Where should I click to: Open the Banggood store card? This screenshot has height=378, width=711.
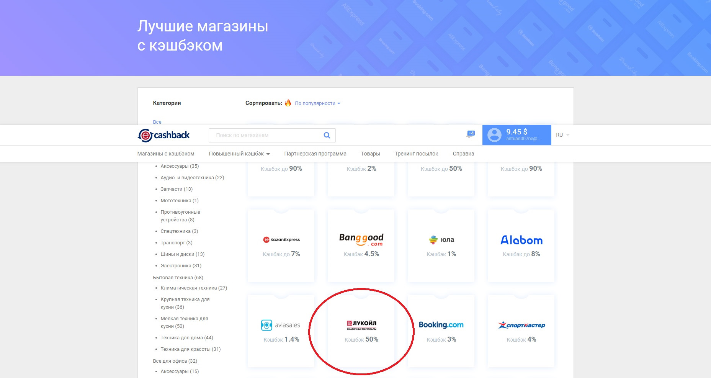point(361,245)
